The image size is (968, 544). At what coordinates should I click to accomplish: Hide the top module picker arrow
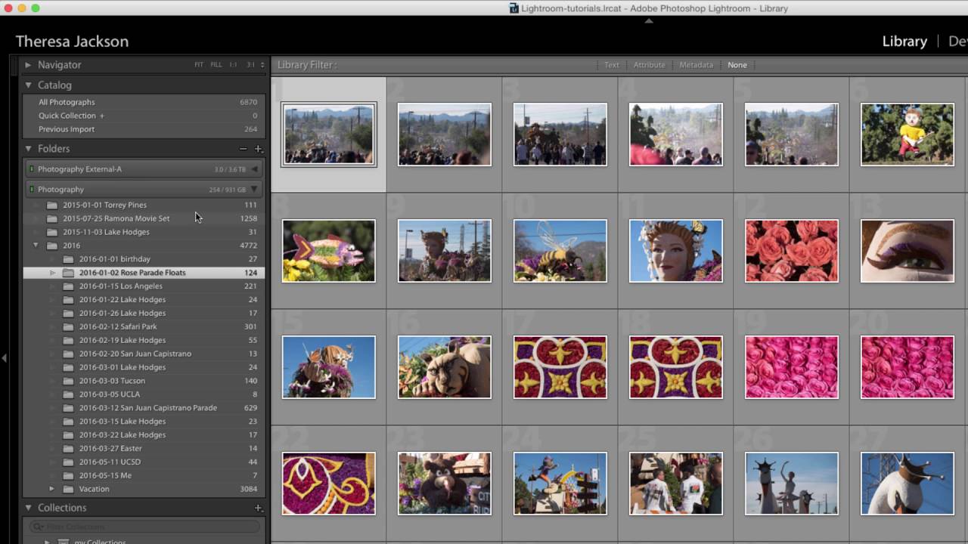coord(648,20)
